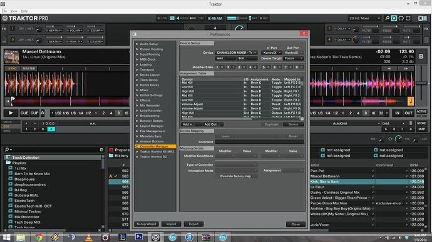432x242 pixels.
Task: Click the MAP button on Deck B
Action: pyautogui.click(x=421, y=129)
